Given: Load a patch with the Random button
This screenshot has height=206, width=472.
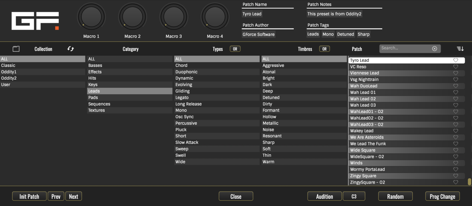Looking at the screenshot, I should coord(395,196).
